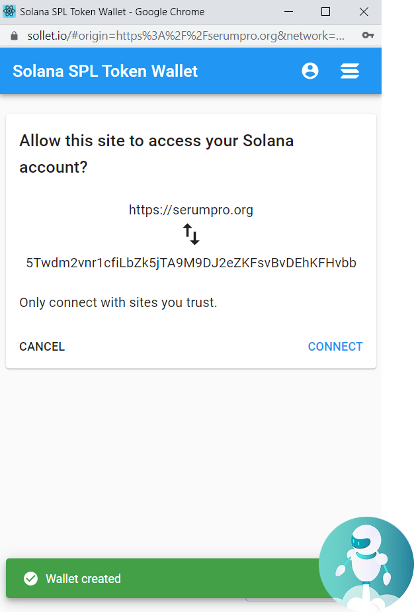Click the robot mascot avatar

point(366,563)
